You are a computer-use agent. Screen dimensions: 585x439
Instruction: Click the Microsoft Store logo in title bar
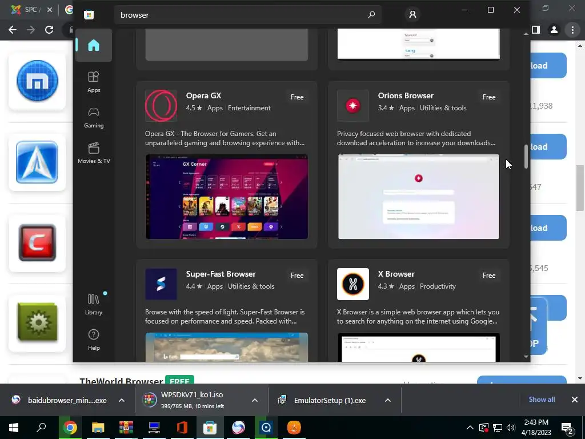89,15
